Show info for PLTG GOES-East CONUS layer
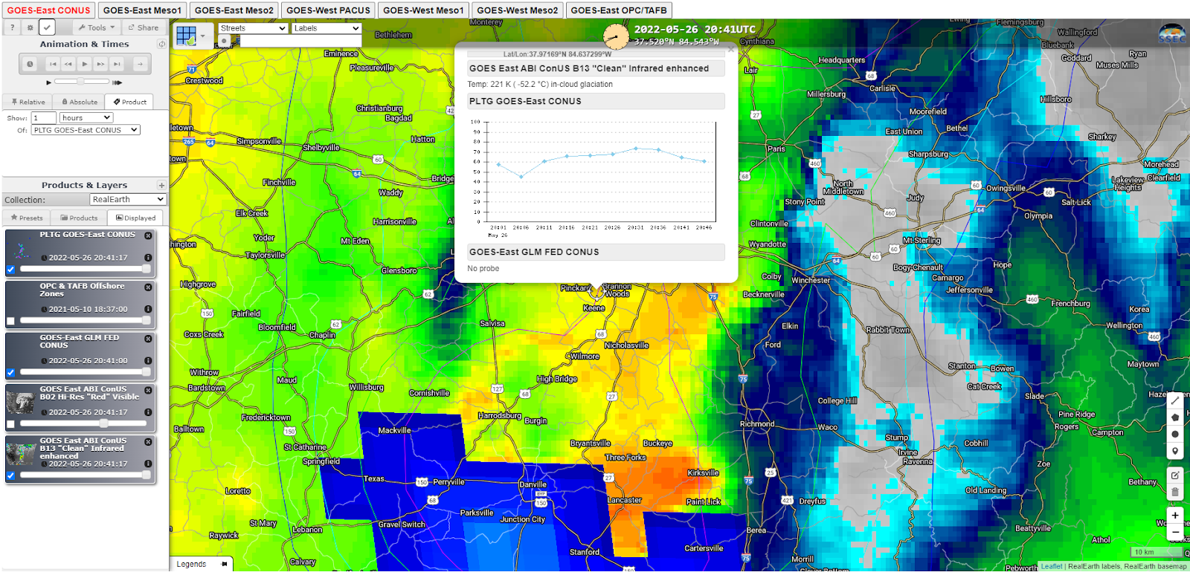The image size is (1190, 572). coord(148,258)
